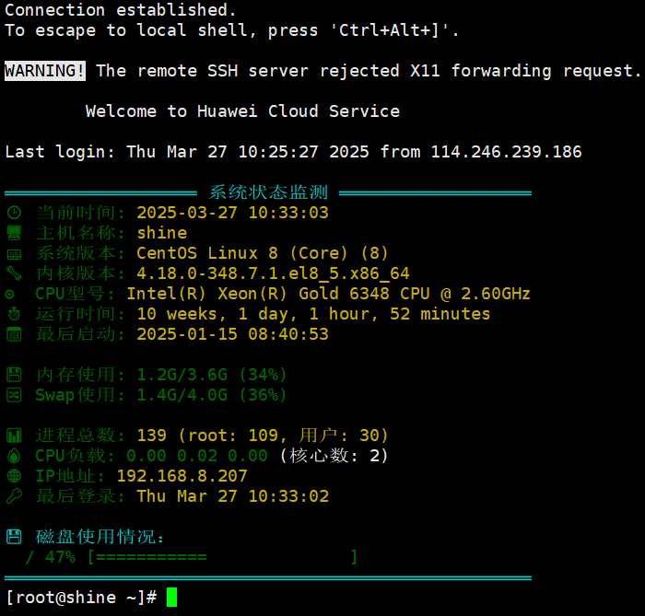Click the computer icon next to 主机名称
The width and height of the screenshot is (645, 616).
tap(14, 233)
